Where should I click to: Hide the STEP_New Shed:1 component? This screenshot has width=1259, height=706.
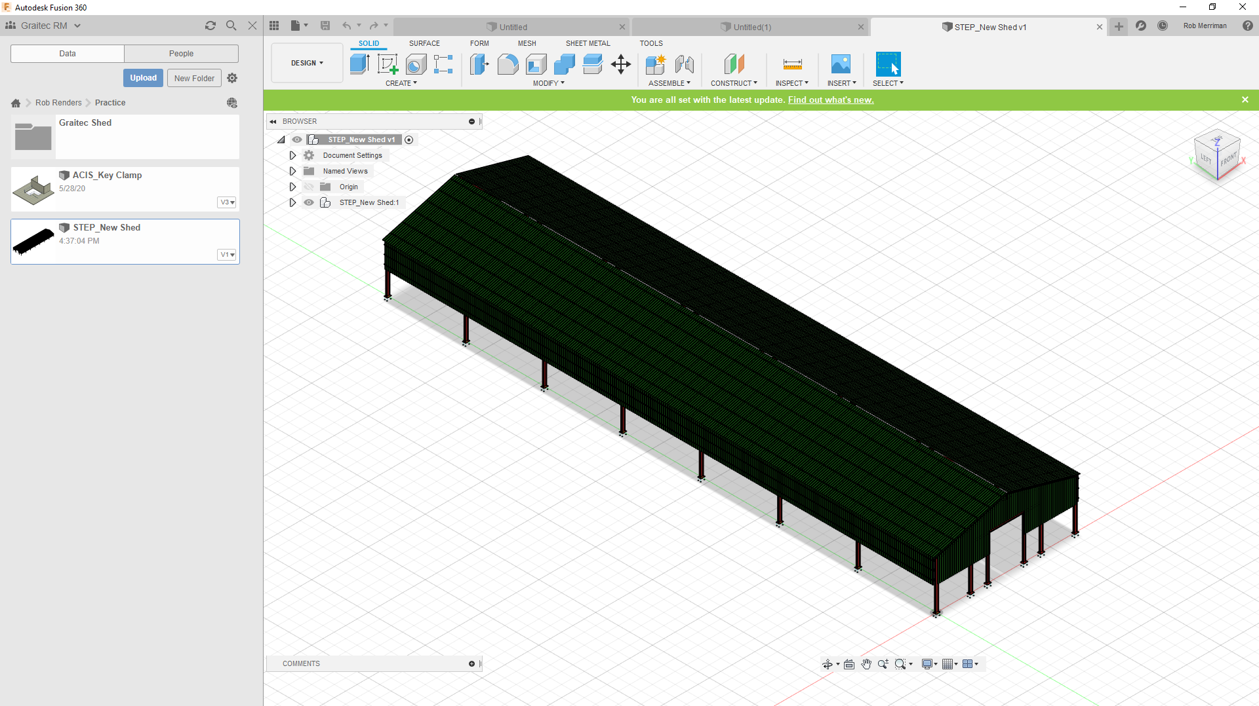coord(308,202)
